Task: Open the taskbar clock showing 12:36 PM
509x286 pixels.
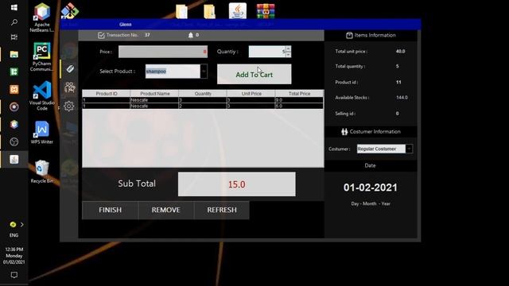Action: (x=14, y=256)
